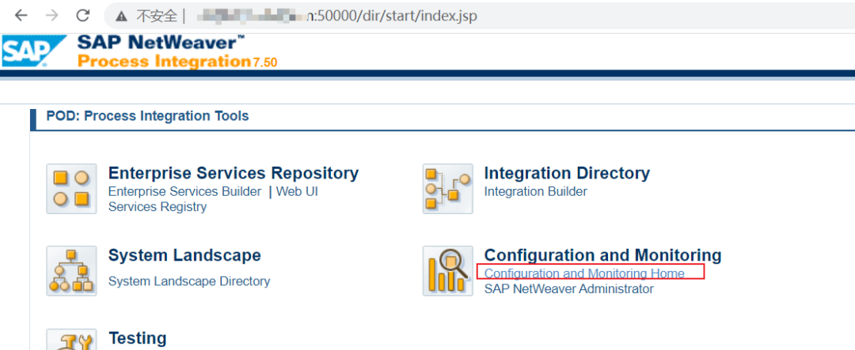Open Services Registry link
Viewport: 855px width, 350px height.
point(158,207)
